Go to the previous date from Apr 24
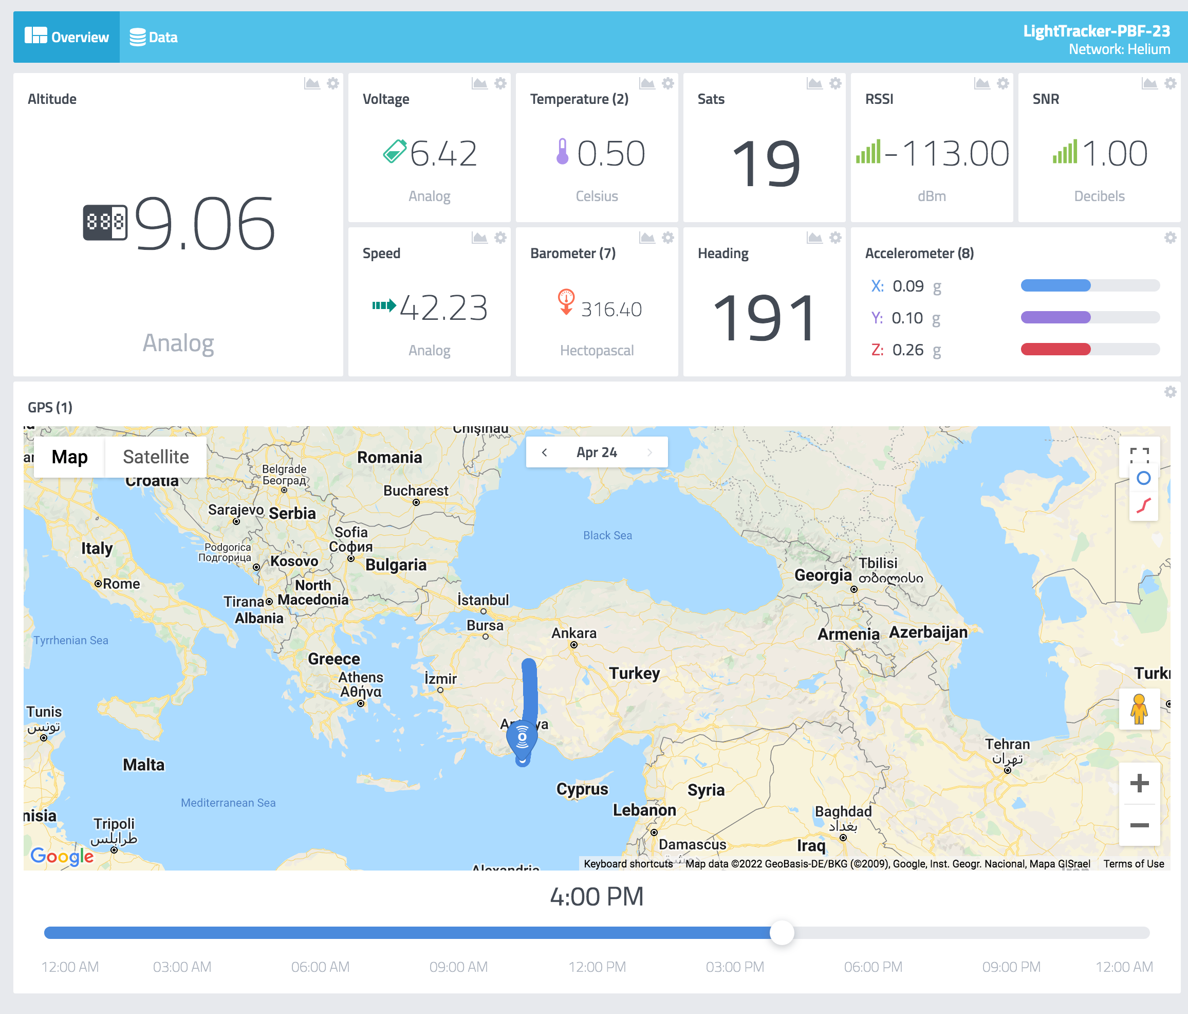1188x1014 pixels. 544,452
